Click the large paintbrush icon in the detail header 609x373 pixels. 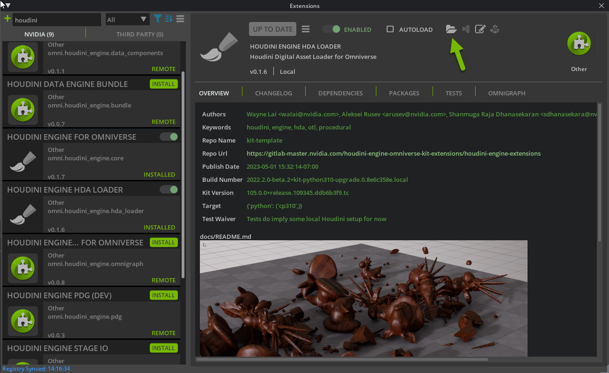[220, 47]
